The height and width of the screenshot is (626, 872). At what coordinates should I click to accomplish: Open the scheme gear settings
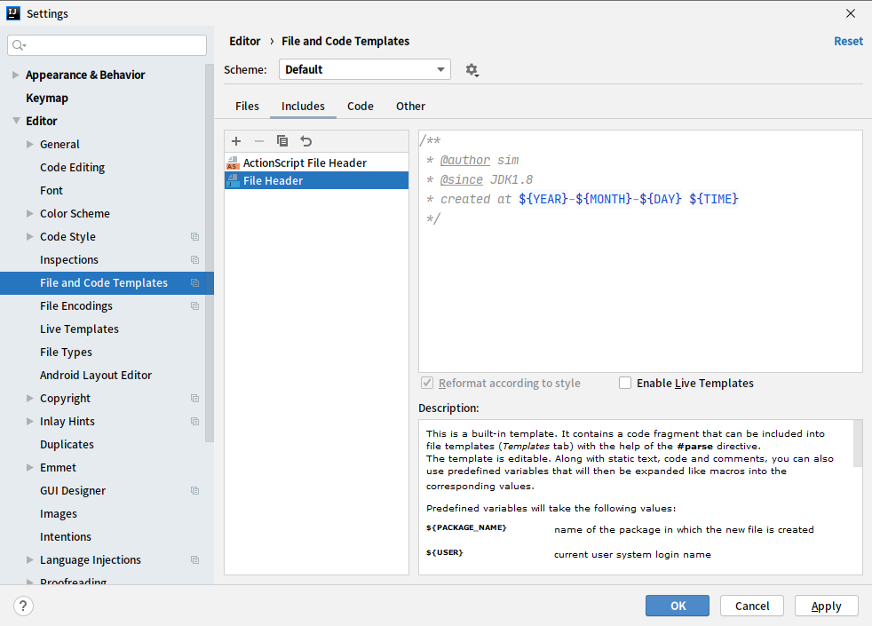472,70
